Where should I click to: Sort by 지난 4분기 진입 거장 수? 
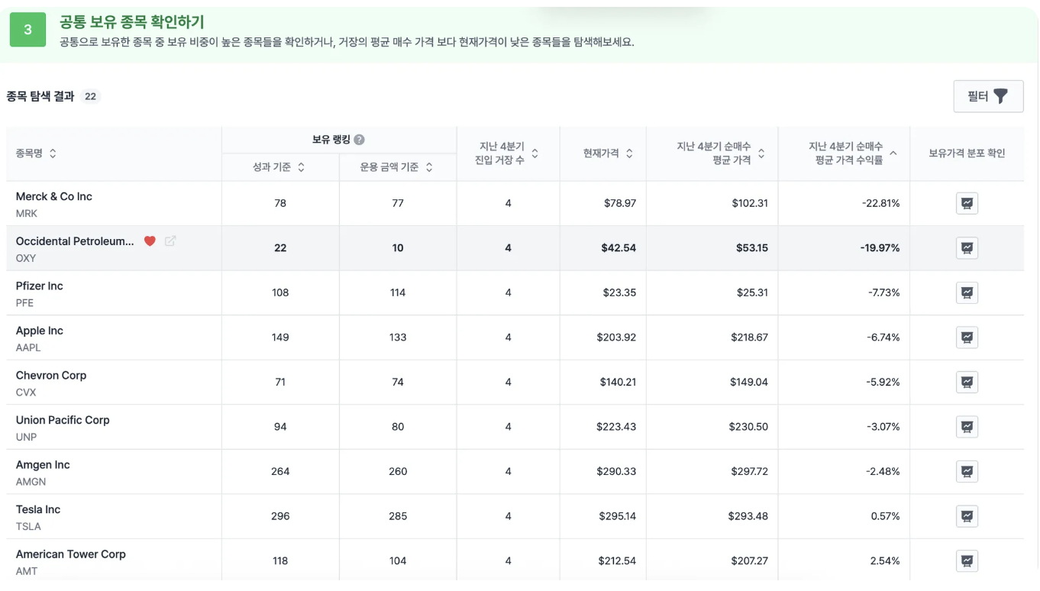[x=535, y=153]
